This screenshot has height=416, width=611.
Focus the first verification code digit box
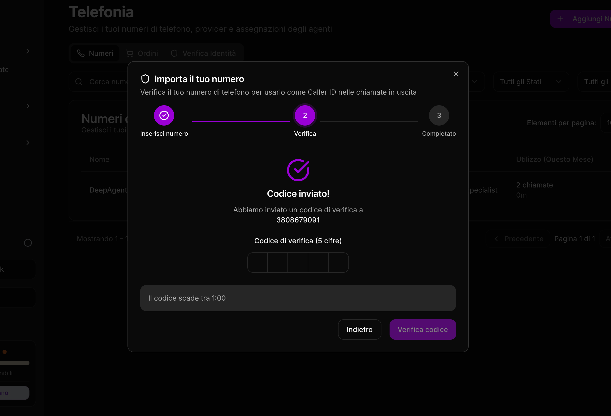coord(258,262)
